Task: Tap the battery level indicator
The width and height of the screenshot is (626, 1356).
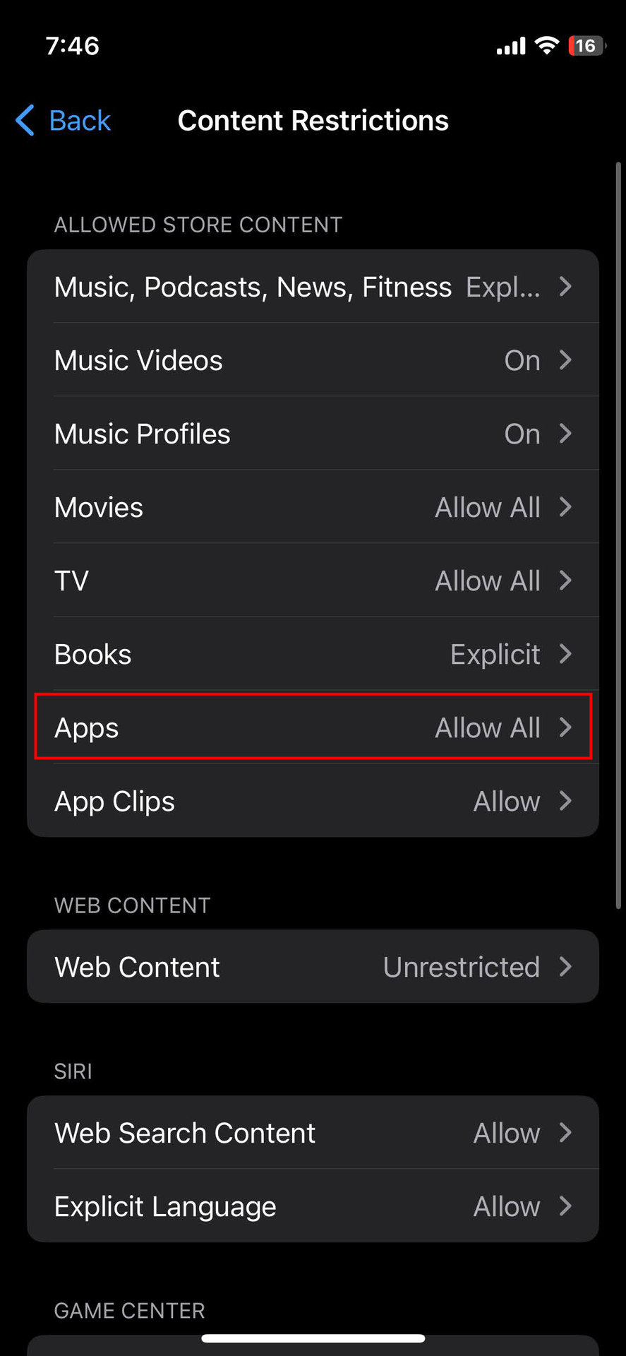Action: click(x=586, y=46)
